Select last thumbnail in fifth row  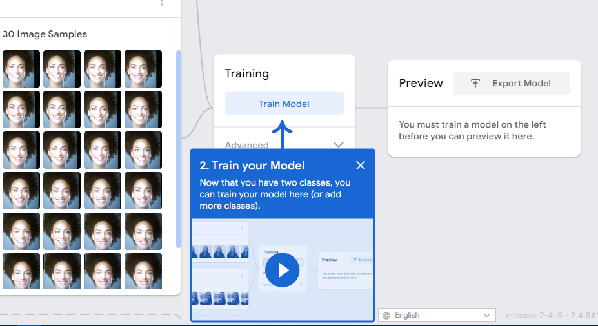(x=143, y=231)
